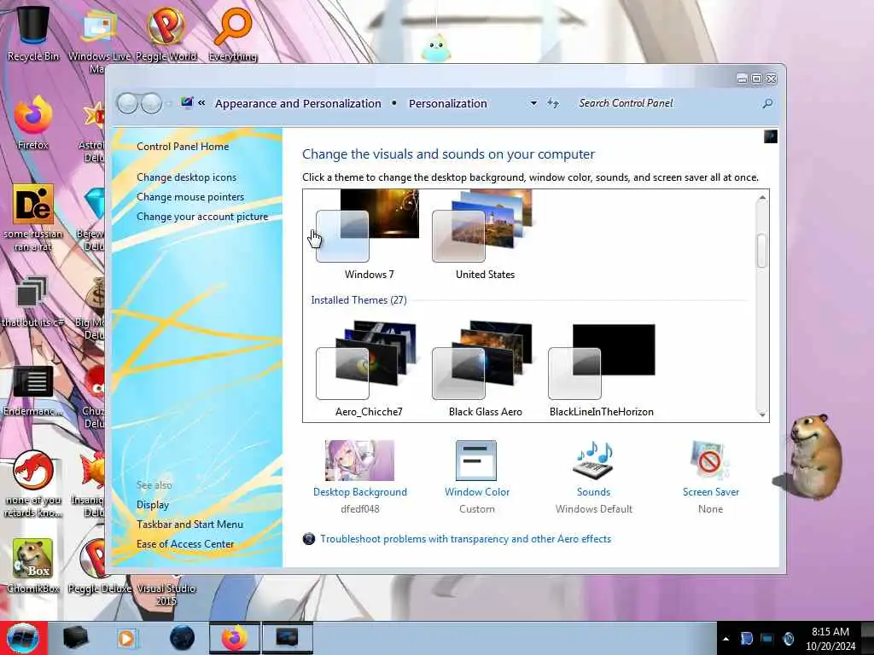This screenshot has width=874, height=655.
Task: Click the round tray icon beside the clock
Action: pyautogui.click(x=788, y=639)
